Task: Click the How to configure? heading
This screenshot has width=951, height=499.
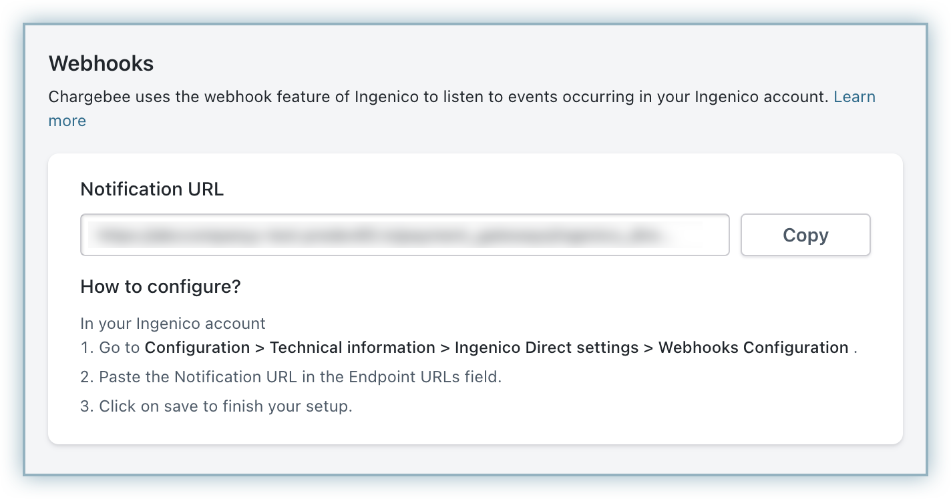Action: coord(160,287)
